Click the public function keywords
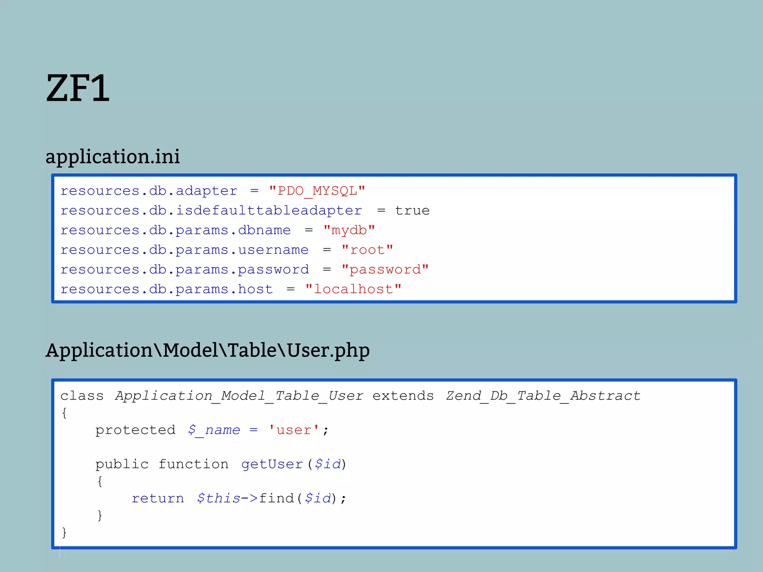The width and height of the screenshot is (763, 572). point(162,464)
